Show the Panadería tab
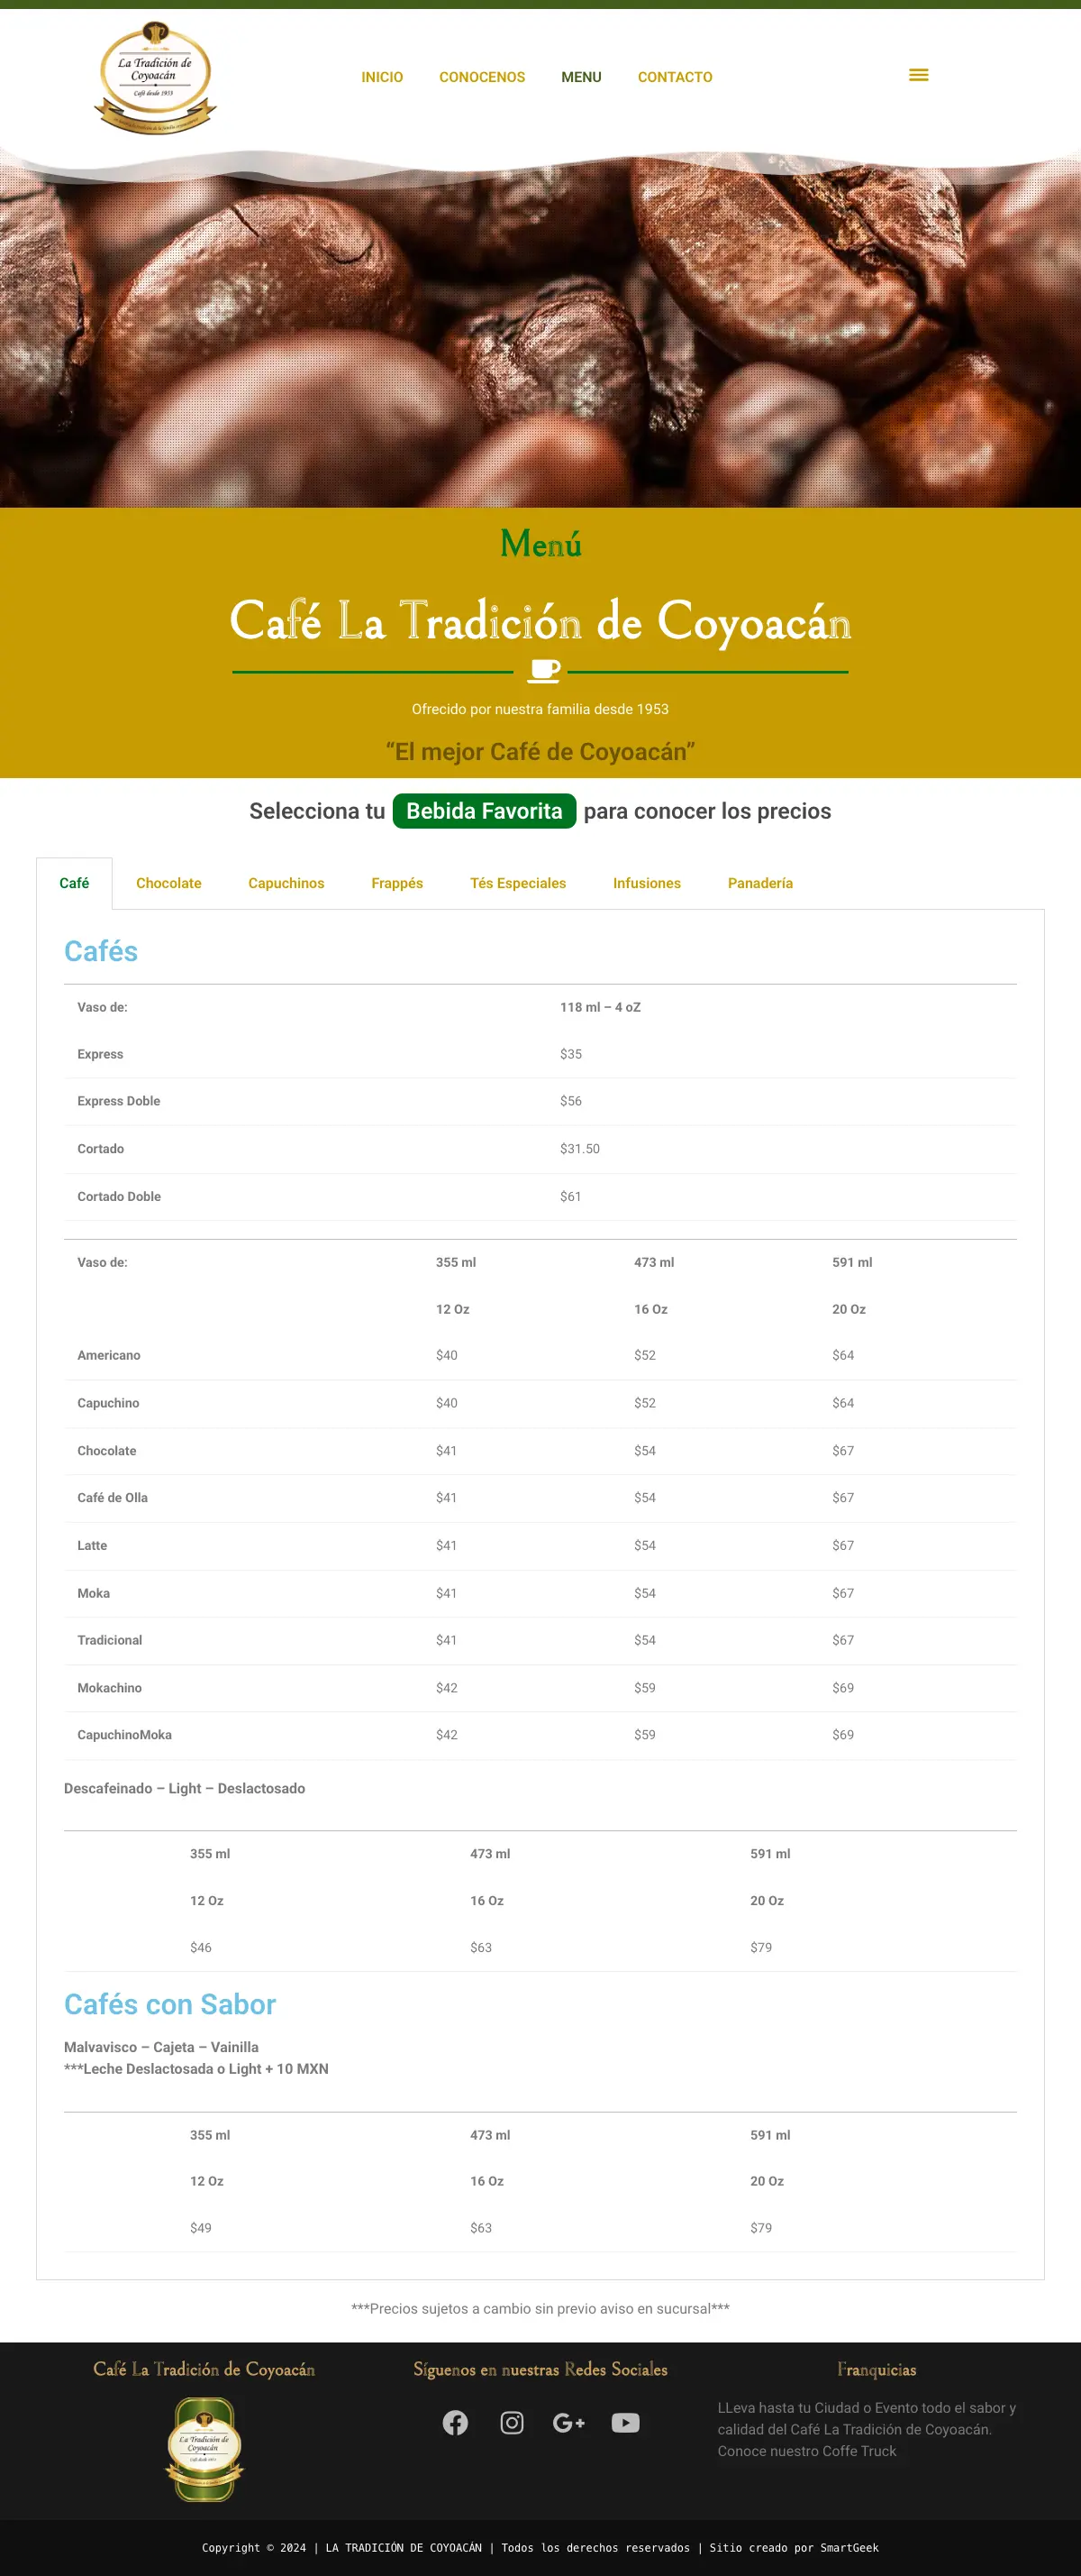The width and height of the screenshot is (1081, 2576). coord(760,883)
